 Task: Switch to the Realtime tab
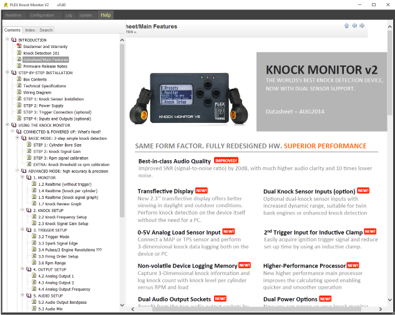pos(14,16)
